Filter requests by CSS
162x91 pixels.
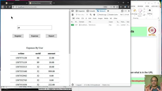[83, 18]
